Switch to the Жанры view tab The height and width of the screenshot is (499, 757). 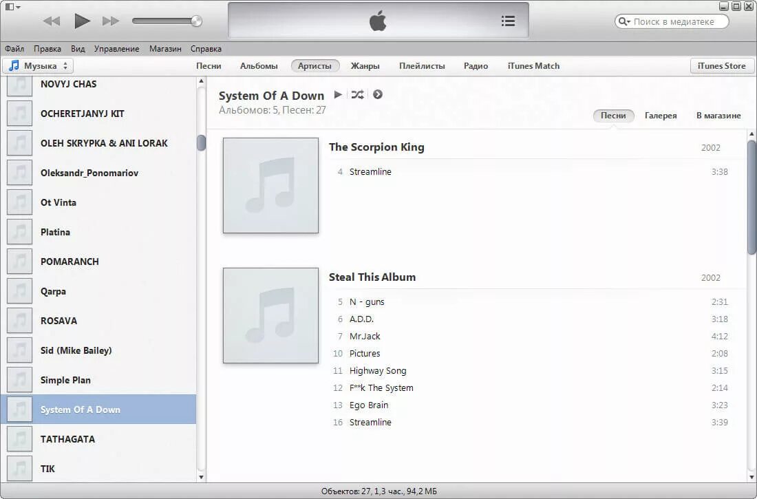click(x=365, y=65)
